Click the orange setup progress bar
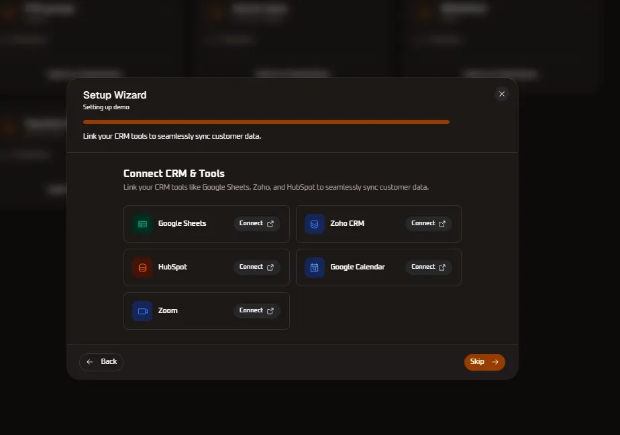Image resolution: width=620 pixels, height=435 pixels. [266, 122]
